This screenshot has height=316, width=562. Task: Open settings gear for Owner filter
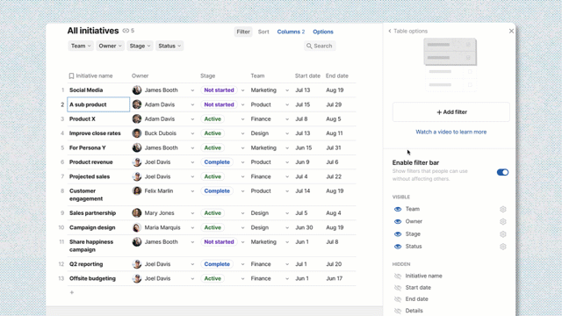(x=503, y=222)
